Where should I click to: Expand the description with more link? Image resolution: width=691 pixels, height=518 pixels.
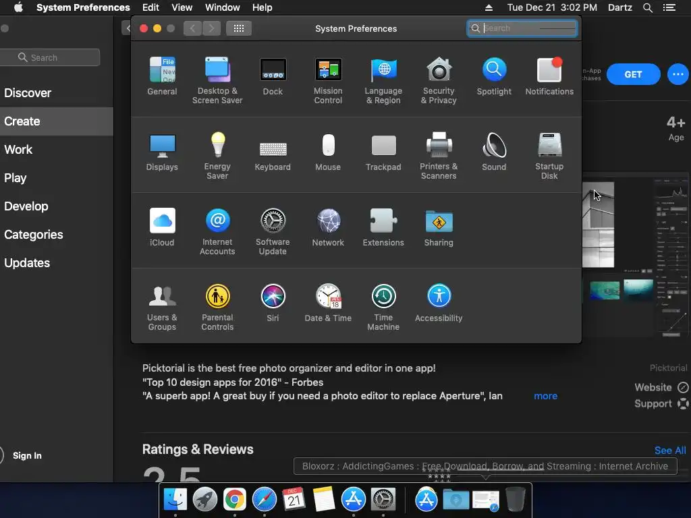pyautogui.click(x=545, y=396)
